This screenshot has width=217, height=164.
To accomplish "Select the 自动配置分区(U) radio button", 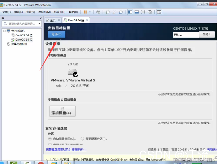I will tap(50, 139).
